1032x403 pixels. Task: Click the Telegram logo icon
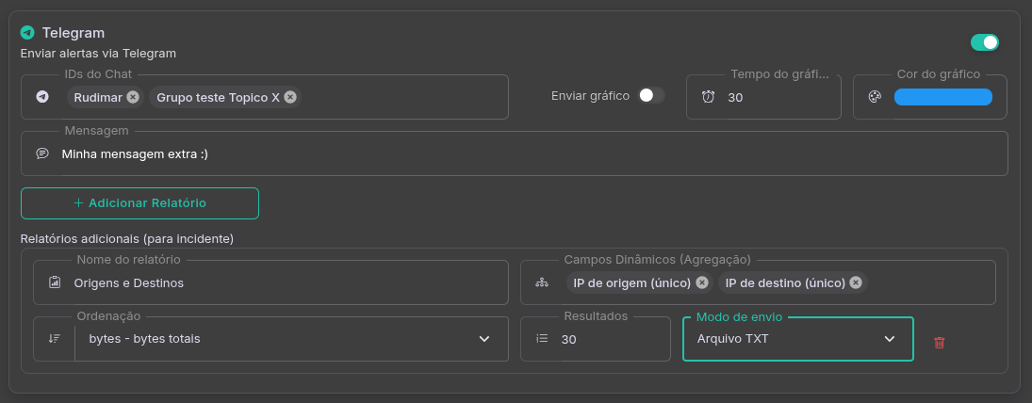(x=27, y=33)
